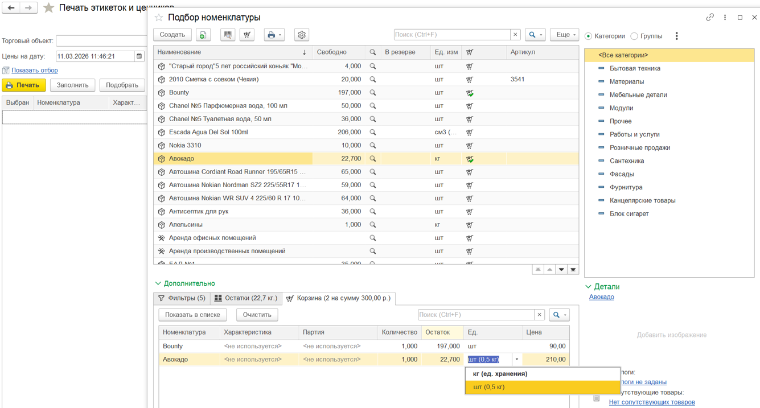Open the printer dropdown button

pyautogui.click(x=274, y=35)
